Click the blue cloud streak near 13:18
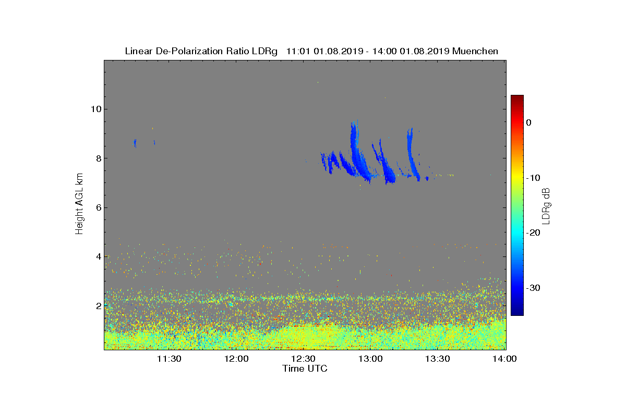 (x=413, y=154)
